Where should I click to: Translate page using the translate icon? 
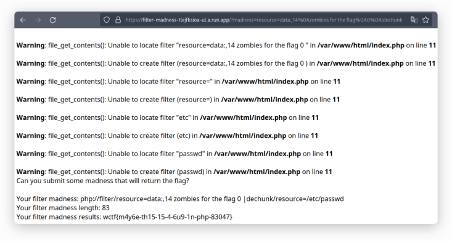coord(414,20)
